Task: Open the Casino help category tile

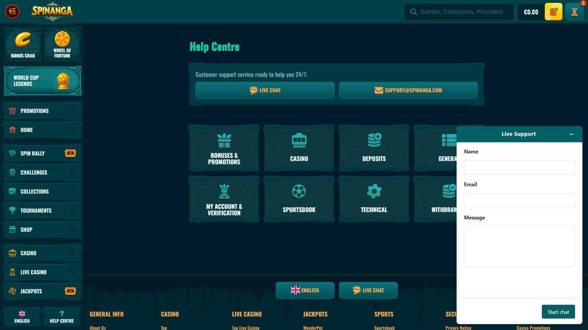Action: (299, 148)
